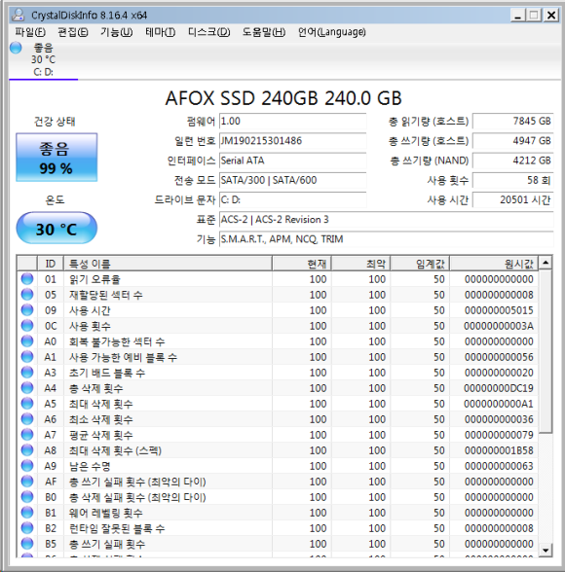Click the 원시값 column header
The height and width of the screenshot is (572, 565).
[494, 264]
